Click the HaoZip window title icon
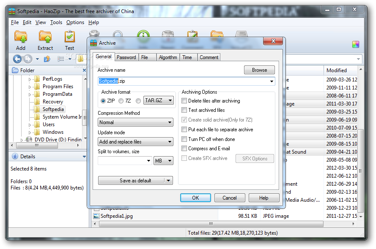 12,11
